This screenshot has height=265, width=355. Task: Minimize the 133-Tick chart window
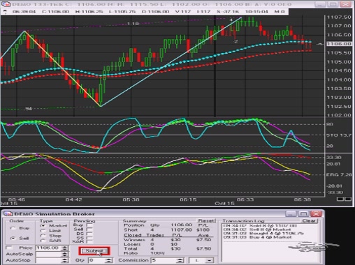click(x=320, y=4)
